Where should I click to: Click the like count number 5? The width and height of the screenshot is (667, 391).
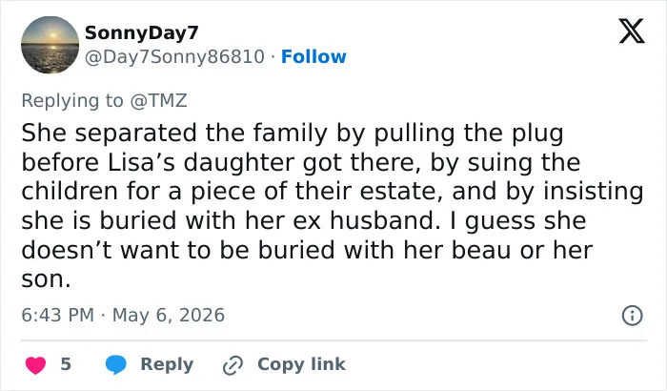66,364
